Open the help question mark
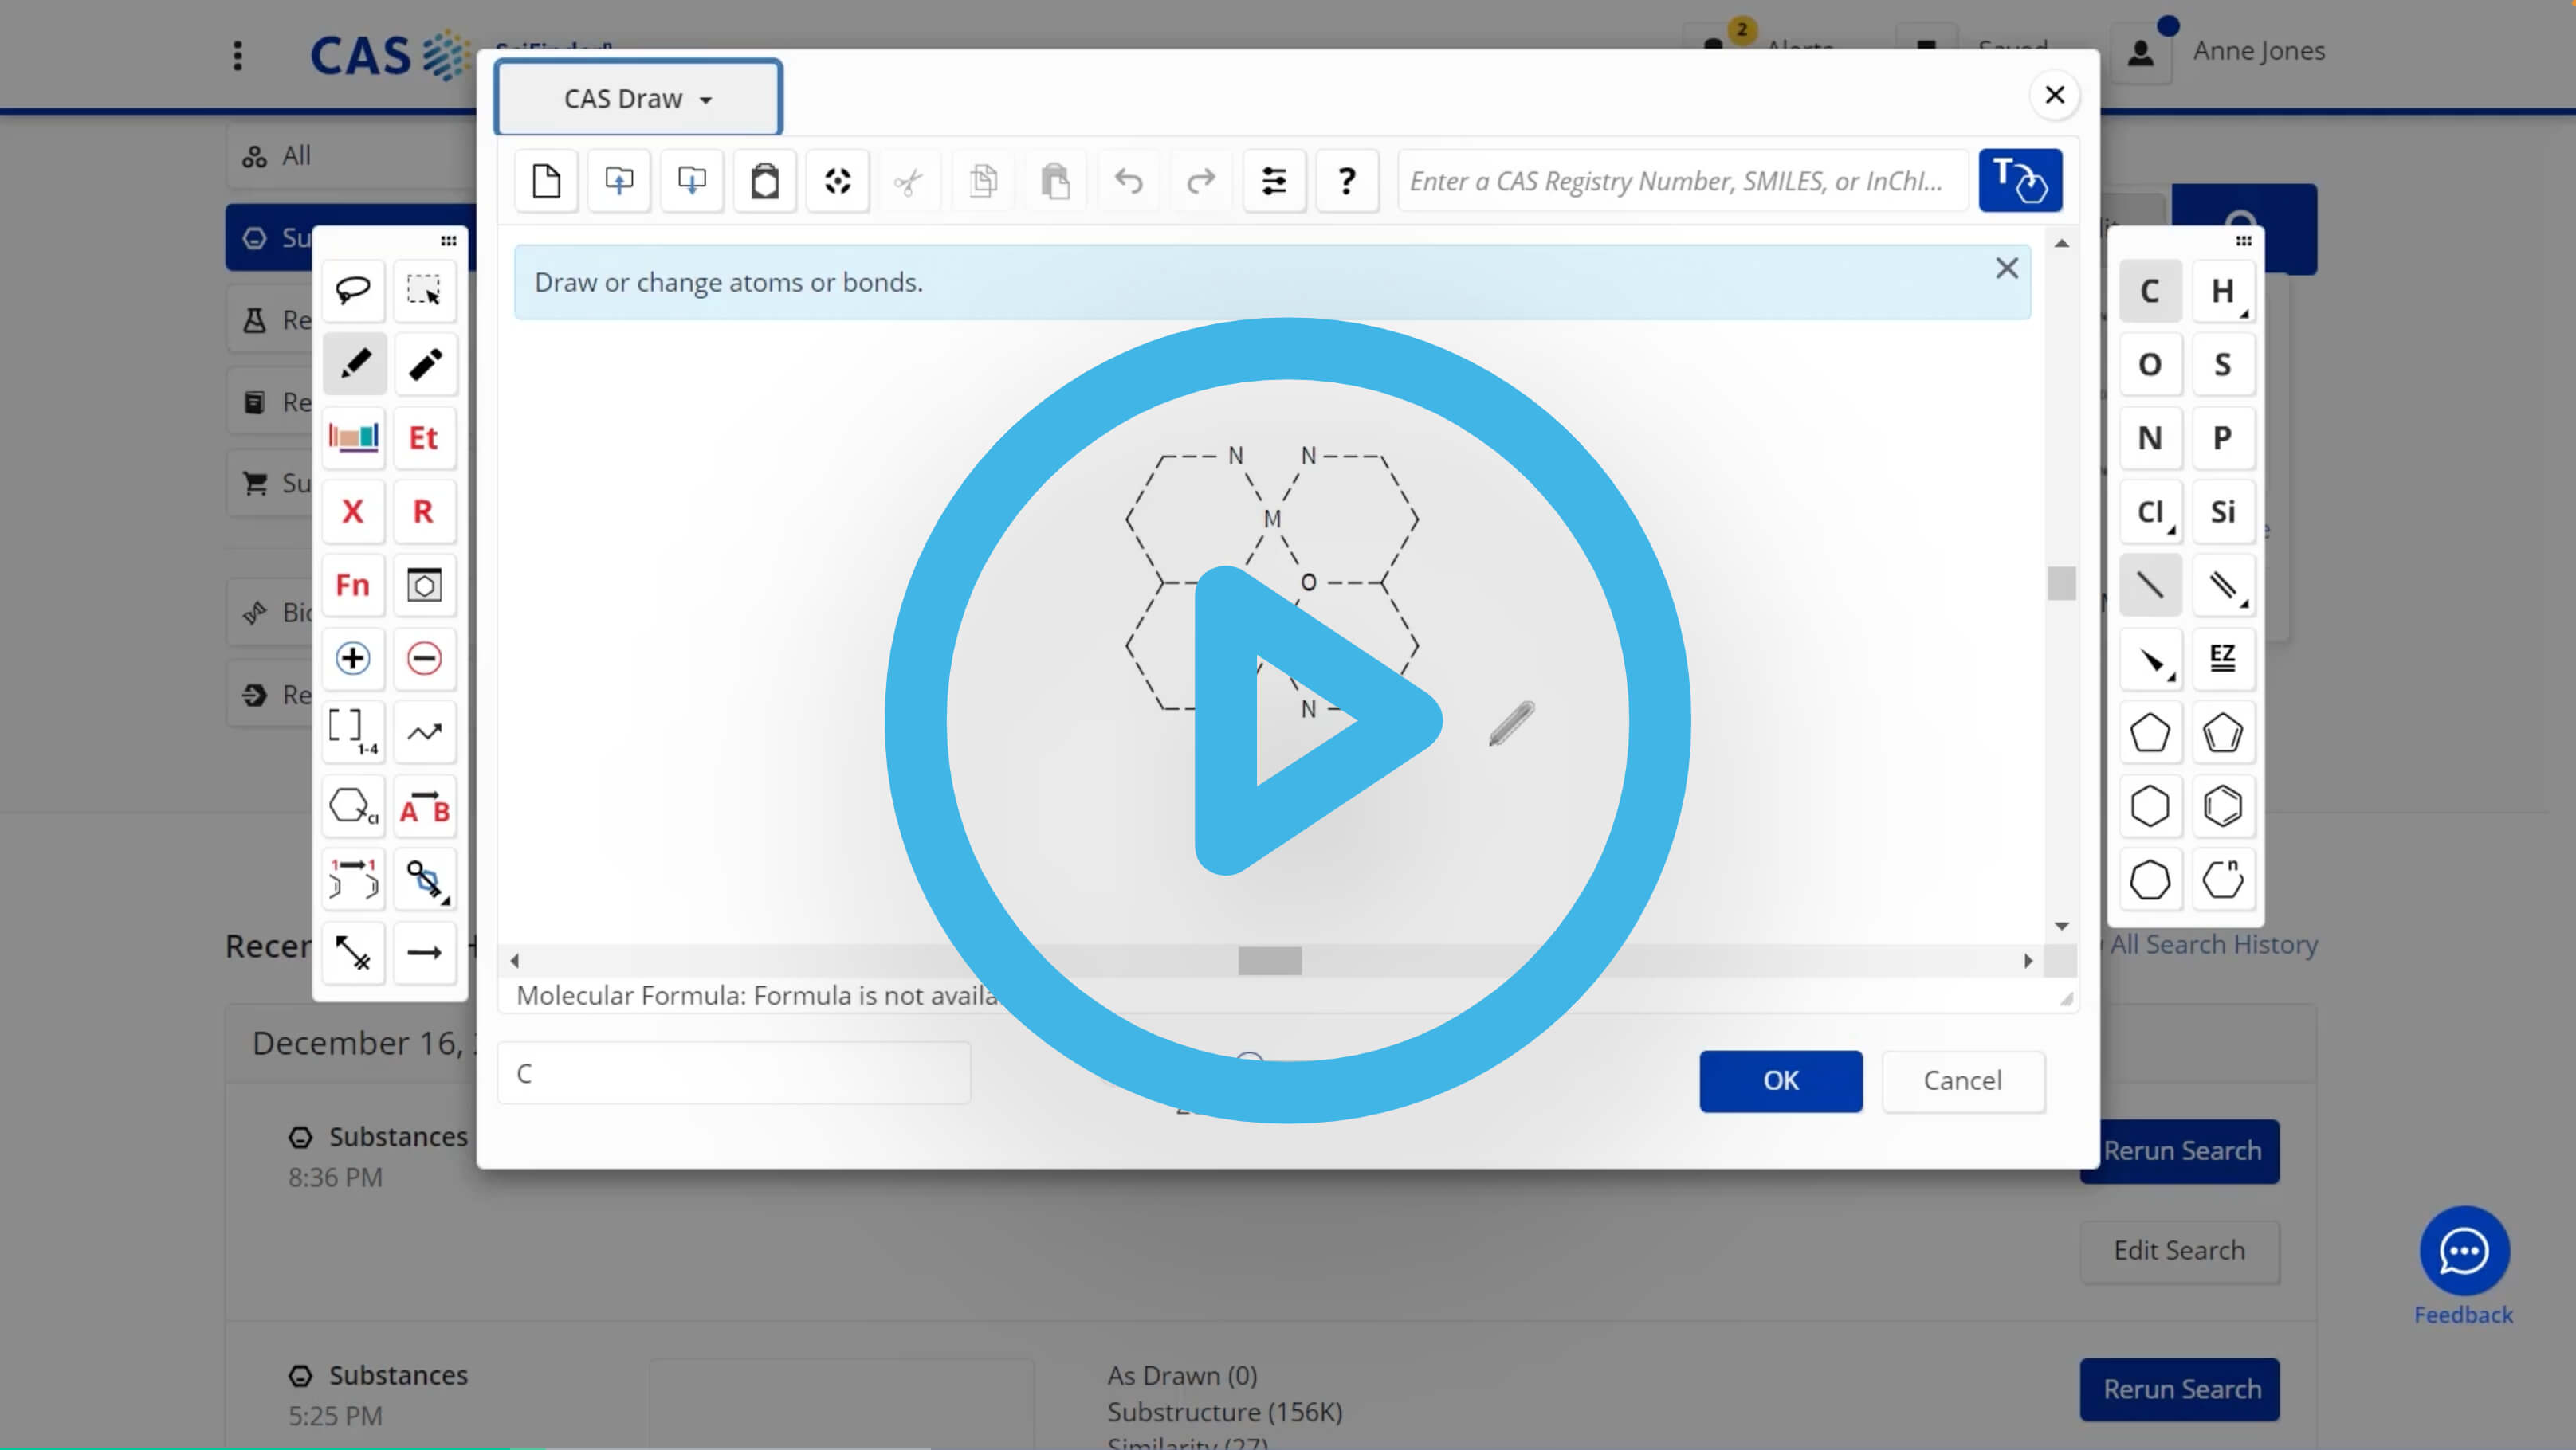This screenshot has width=2576, height=1450. pos(1347,181)
